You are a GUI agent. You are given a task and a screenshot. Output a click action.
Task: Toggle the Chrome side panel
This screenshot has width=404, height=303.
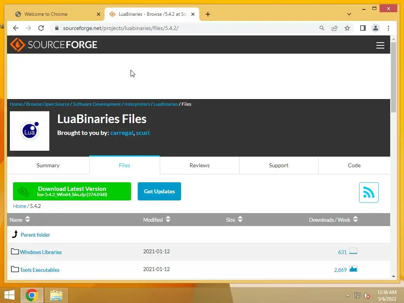(x=363, y=28)
